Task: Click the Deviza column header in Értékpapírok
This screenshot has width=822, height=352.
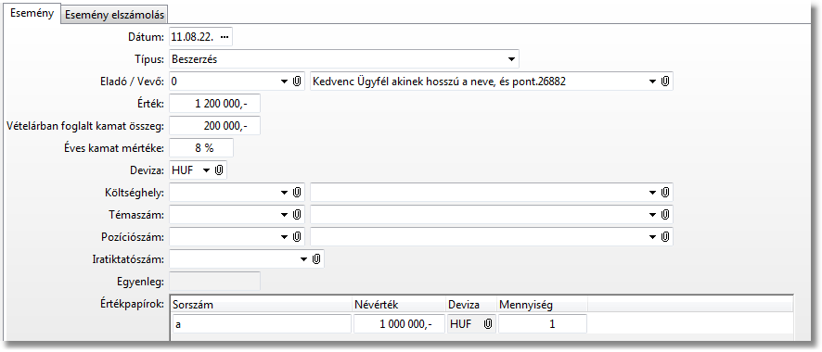Action: point(471,304)
